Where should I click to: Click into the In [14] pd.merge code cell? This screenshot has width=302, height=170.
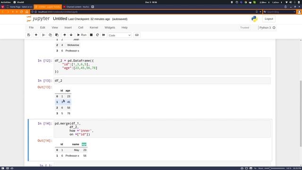pos(162,129)
